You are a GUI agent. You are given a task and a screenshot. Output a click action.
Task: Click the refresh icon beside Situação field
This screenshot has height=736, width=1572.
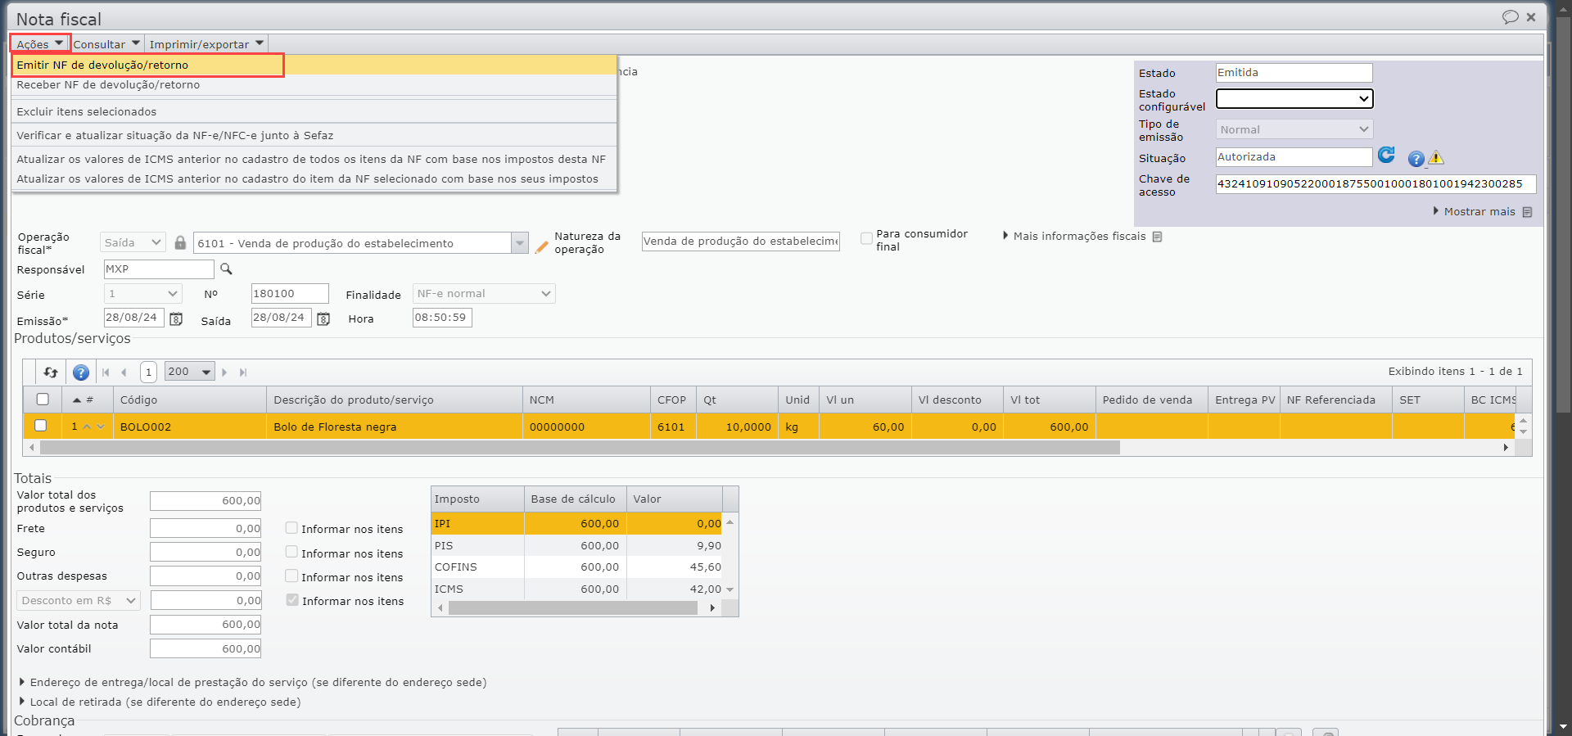(x=1385, y=156)
